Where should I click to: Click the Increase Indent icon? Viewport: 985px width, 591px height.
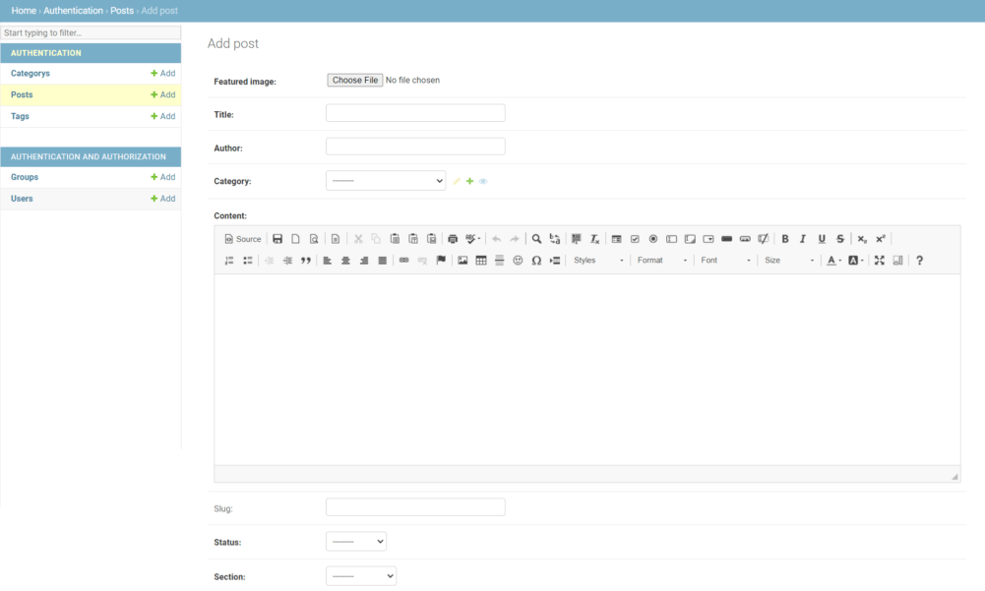[287, 260]
